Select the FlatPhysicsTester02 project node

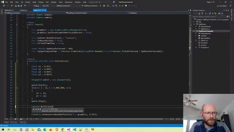(x=206, y=31)
